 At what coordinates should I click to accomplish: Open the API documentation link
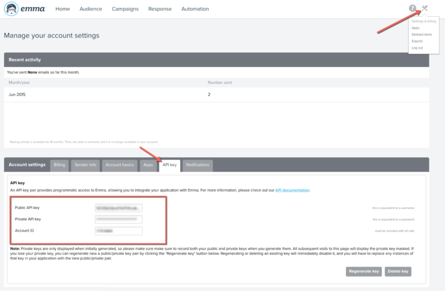[292, 190]
